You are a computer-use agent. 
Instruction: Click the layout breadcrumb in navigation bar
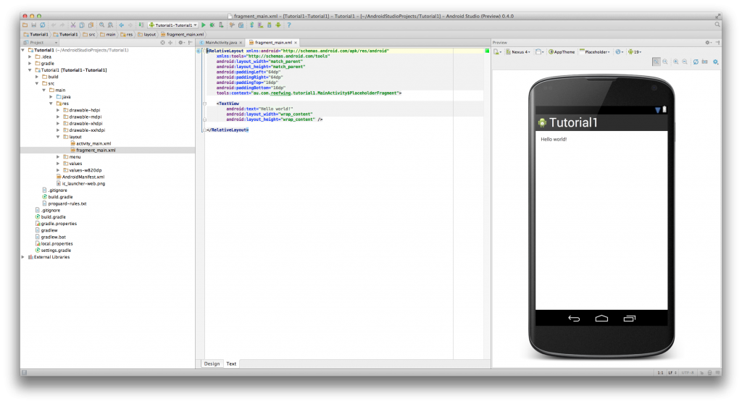point(148,34)
